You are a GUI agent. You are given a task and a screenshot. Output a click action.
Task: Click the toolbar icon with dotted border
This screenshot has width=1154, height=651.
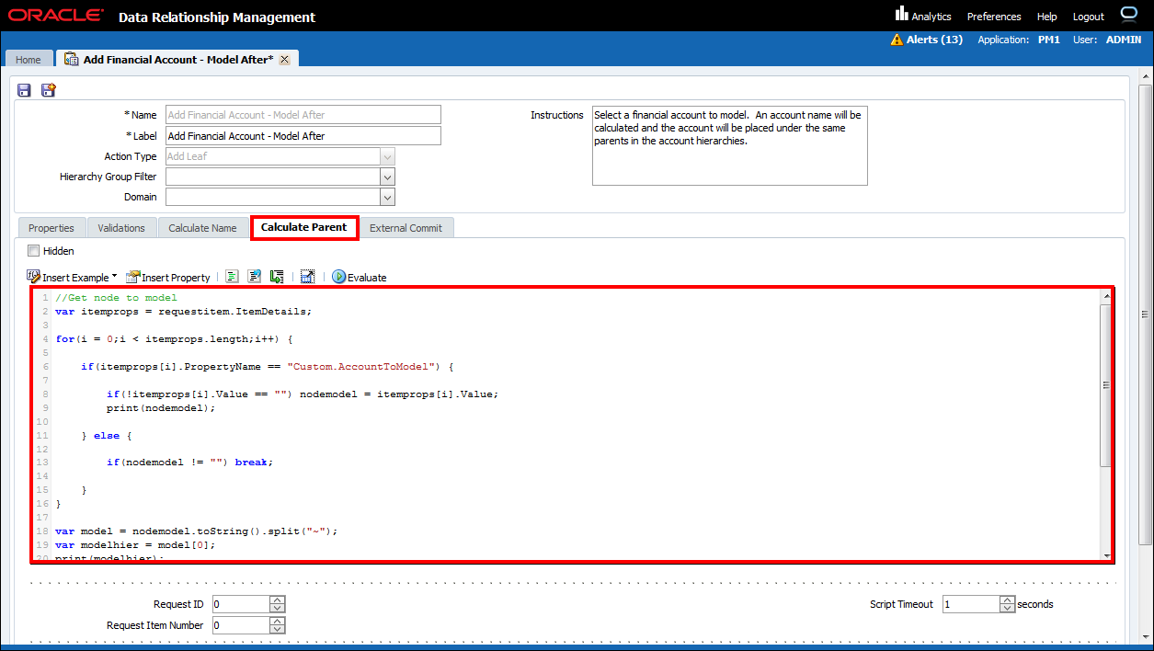pyautogui.click(x=307, y=277)
